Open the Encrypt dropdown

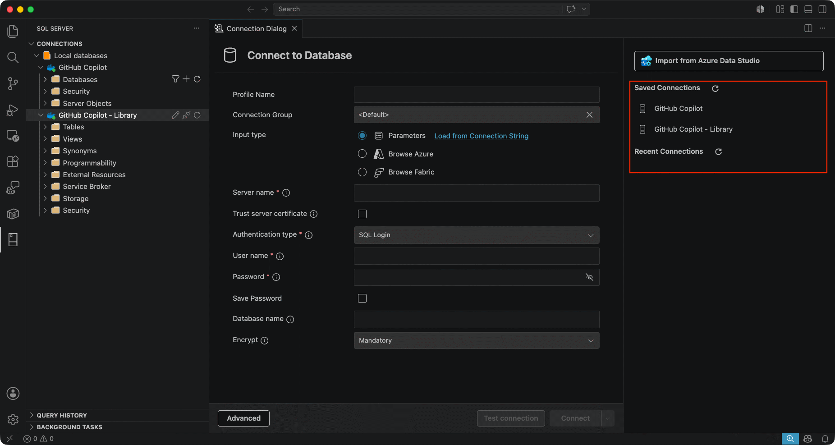pos(477,340)
